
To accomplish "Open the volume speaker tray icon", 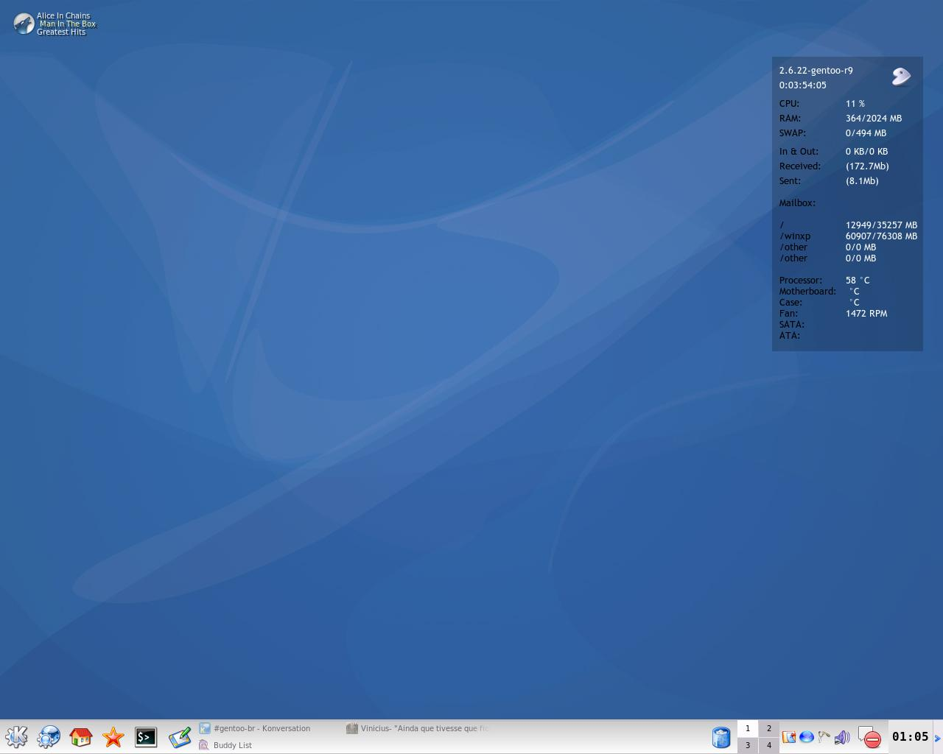I will 841,737.
